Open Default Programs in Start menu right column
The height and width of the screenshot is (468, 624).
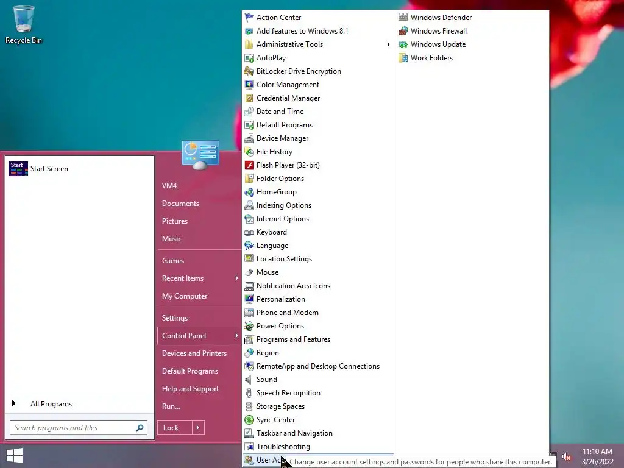pyautogui.click(x=190, y=371)
